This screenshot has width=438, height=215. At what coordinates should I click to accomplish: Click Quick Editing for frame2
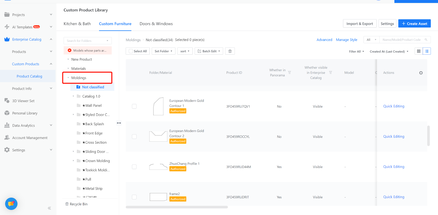click(393, 197)
